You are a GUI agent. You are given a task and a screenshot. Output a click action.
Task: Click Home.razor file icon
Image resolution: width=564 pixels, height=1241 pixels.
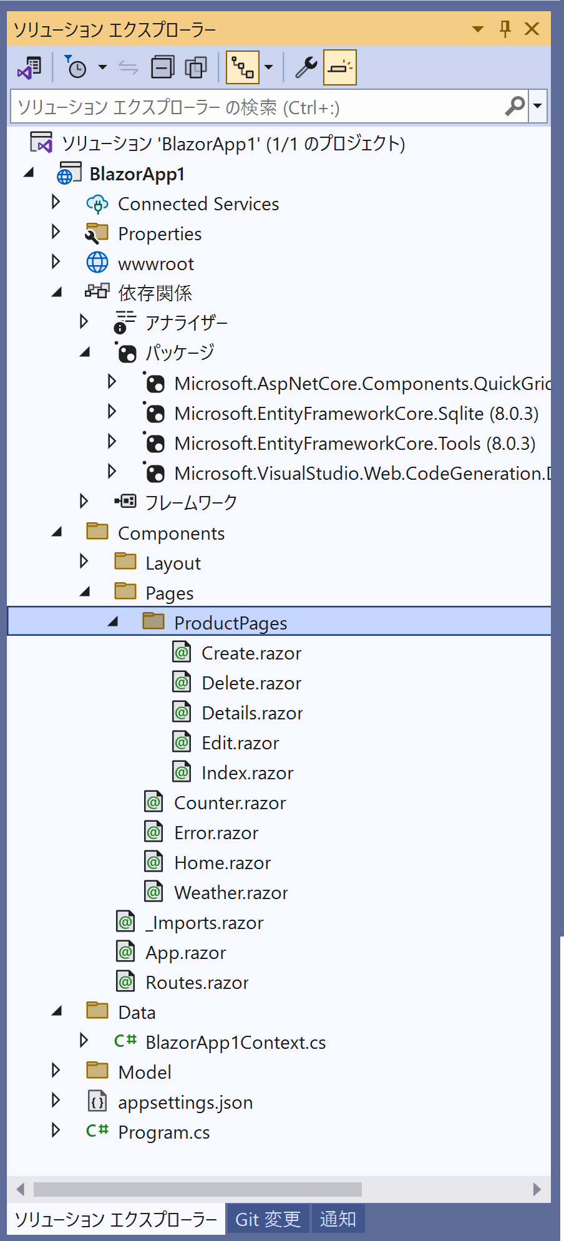153,862
